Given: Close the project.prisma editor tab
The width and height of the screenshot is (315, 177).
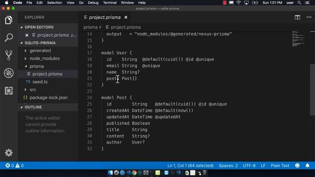Looking at the screenshot, I should [x=126, y=18].
